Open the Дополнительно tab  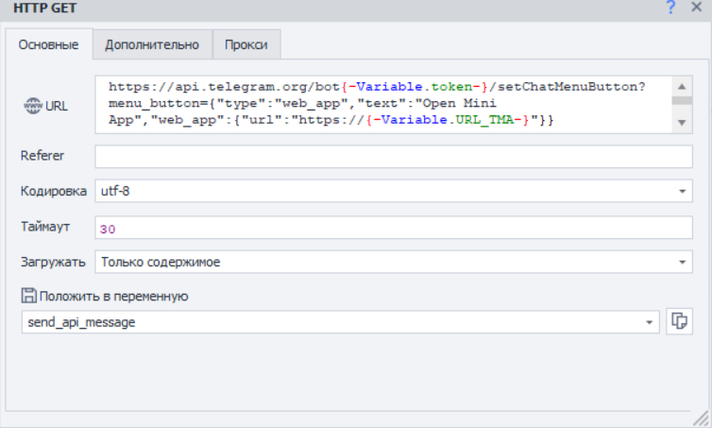click(152, 44)
